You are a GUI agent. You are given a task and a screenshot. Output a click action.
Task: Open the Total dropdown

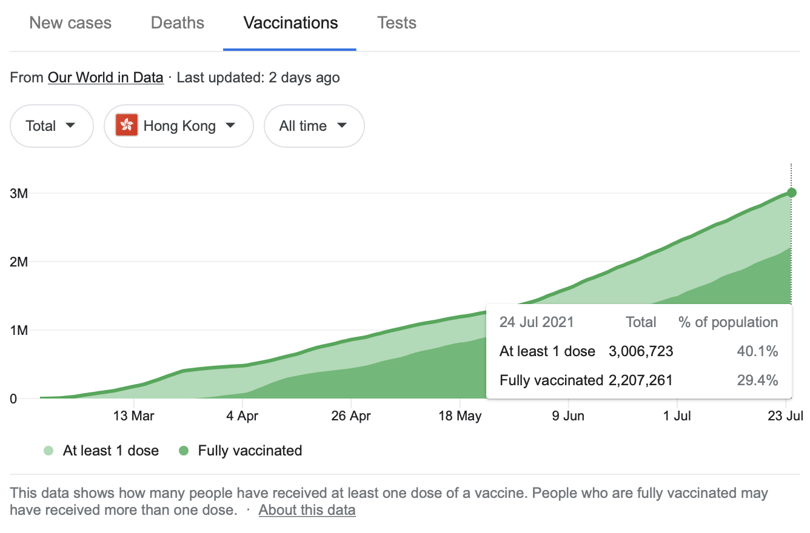coord(52,126)
